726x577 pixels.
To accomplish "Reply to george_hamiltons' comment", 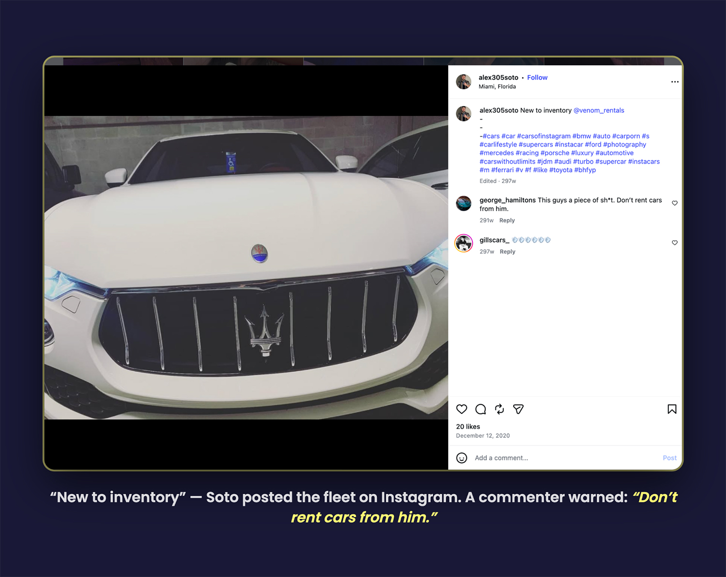I will pyautogui.click(x=507, y=220).
